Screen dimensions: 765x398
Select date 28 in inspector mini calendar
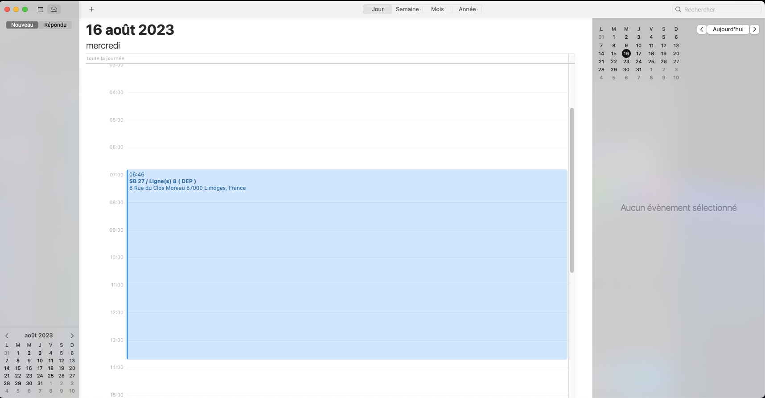(601, 70)
